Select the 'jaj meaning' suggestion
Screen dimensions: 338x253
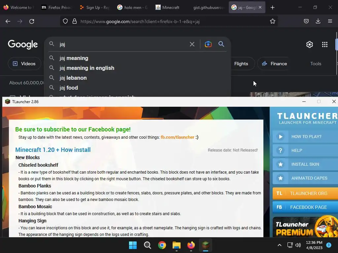pyautogui.click(x=138, y=58)
